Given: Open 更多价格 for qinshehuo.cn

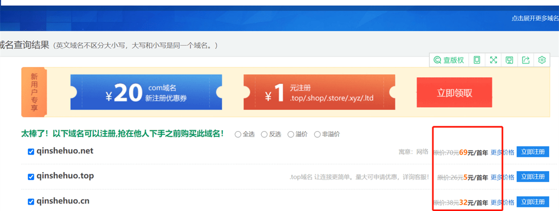Looking at the screenshot, I should coord(502,202).
